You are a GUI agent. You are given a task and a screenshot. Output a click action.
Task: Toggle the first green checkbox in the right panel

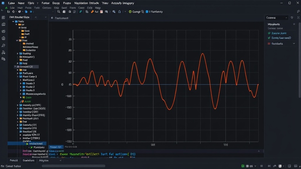[x=269, y=33]
